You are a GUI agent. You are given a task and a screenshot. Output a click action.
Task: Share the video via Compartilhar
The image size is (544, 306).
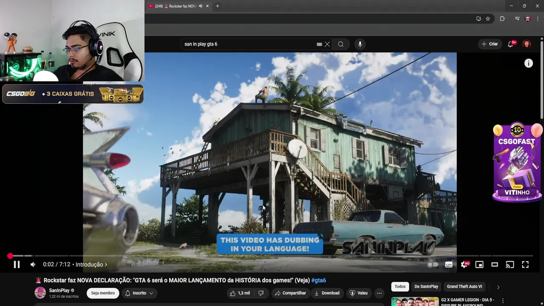(x=291, y=293)
